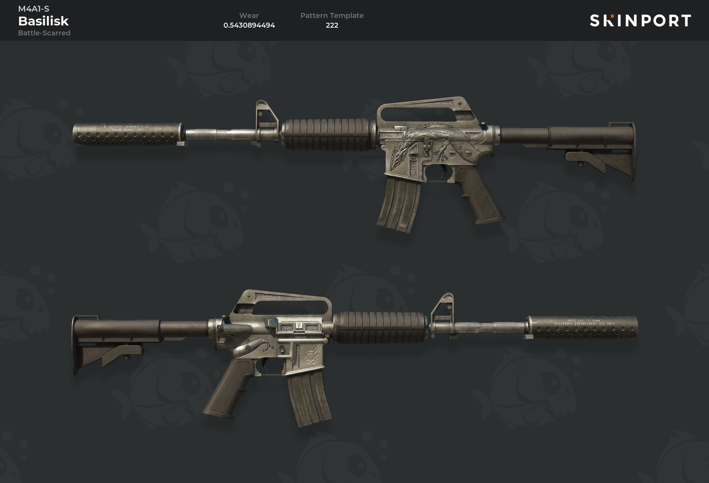This screenshot has height=483, width=709.
Task: Select the pattern template number 222
Action: 332,25
